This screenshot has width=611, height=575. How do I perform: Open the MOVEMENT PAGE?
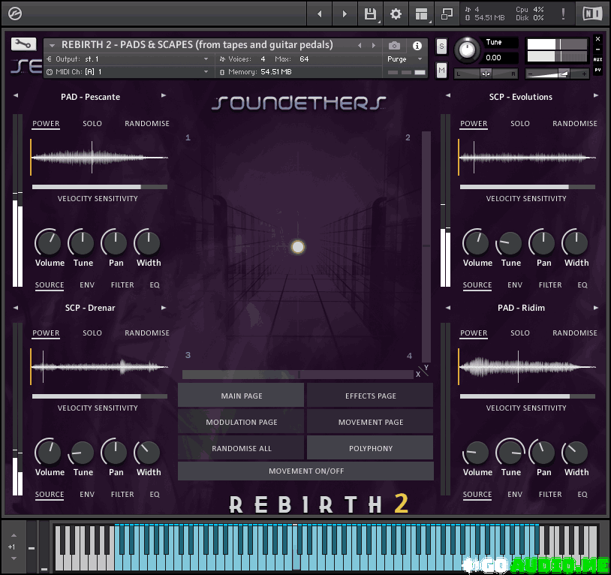370,423
